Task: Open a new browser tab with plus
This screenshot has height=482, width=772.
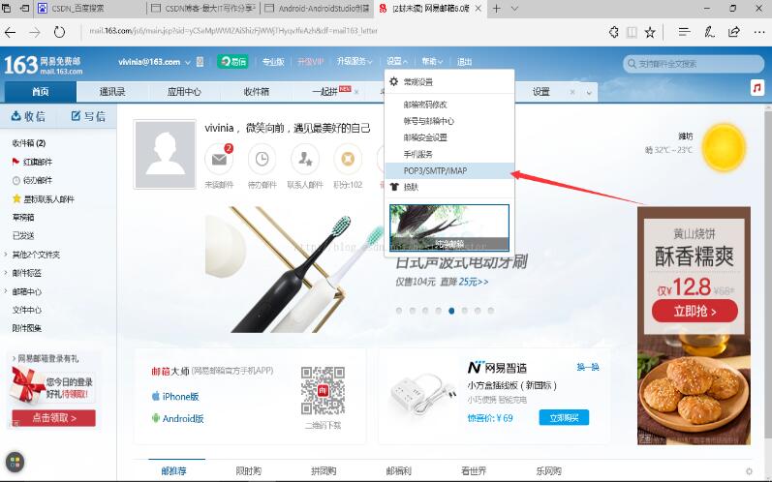Action: pos(496,9)
